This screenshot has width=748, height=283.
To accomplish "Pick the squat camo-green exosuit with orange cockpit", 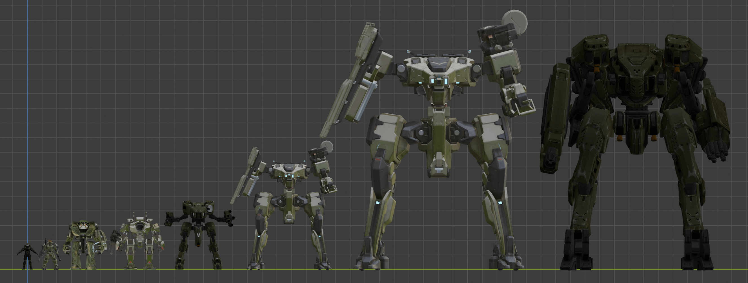I will click(x=85, y=245).
